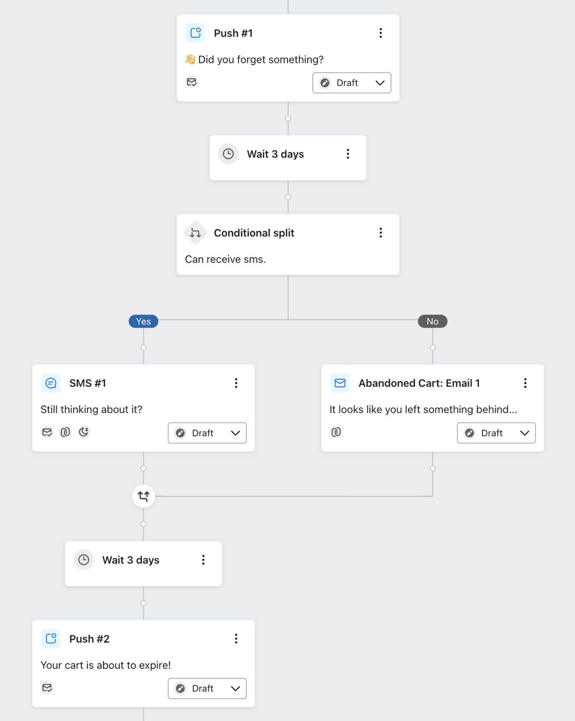Viewport: 575px width, 721px height.
Task: Select the push notification icon on Push #1
Action: 195,33
